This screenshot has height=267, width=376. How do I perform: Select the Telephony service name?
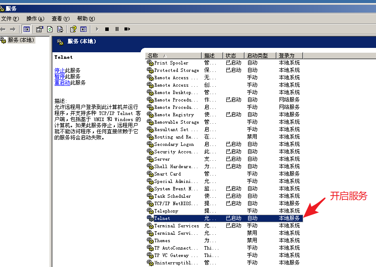pos(166,211)
